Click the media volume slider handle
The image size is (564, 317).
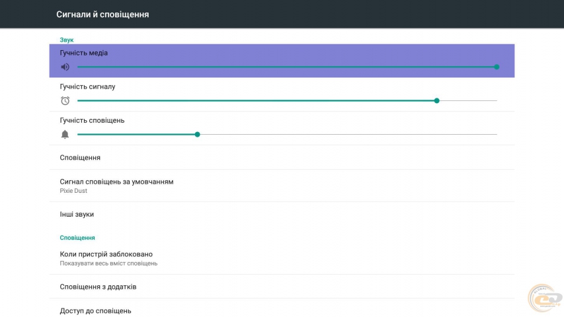click(x=497, y=67)
